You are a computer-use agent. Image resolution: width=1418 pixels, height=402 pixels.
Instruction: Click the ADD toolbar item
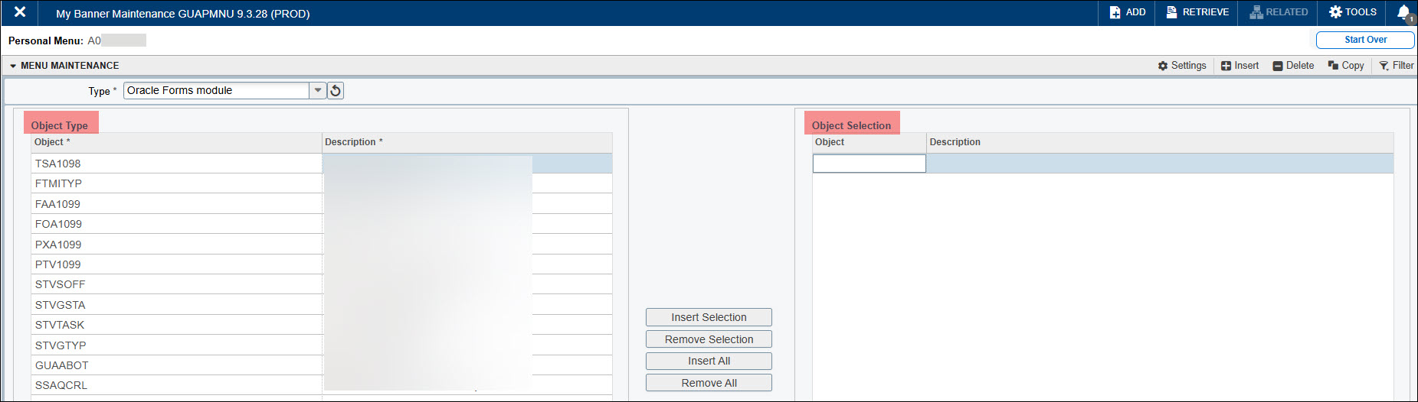pyautogui.click(x=1128, y=12)
